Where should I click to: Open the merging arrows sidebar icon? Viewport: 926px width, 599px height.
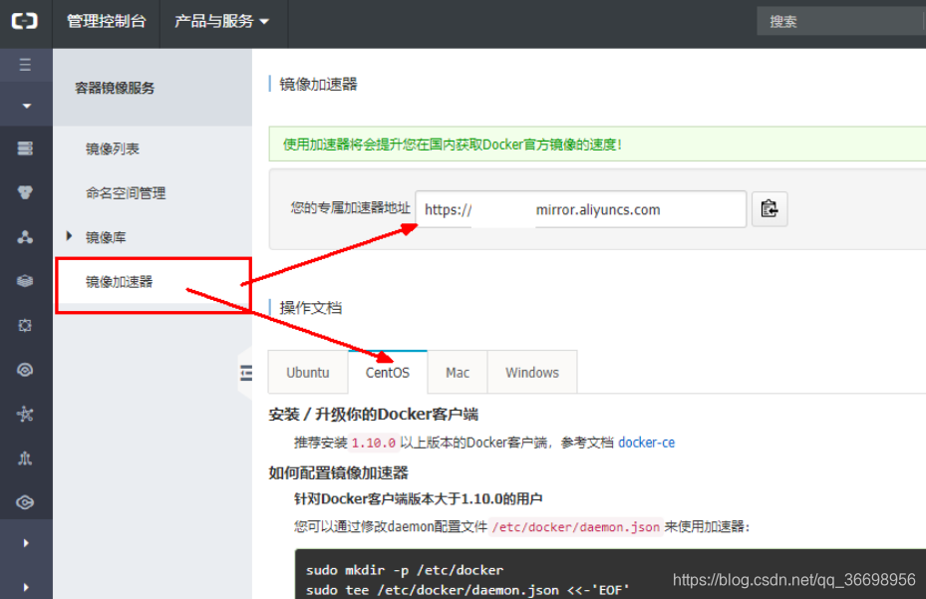tap(25, 458)
